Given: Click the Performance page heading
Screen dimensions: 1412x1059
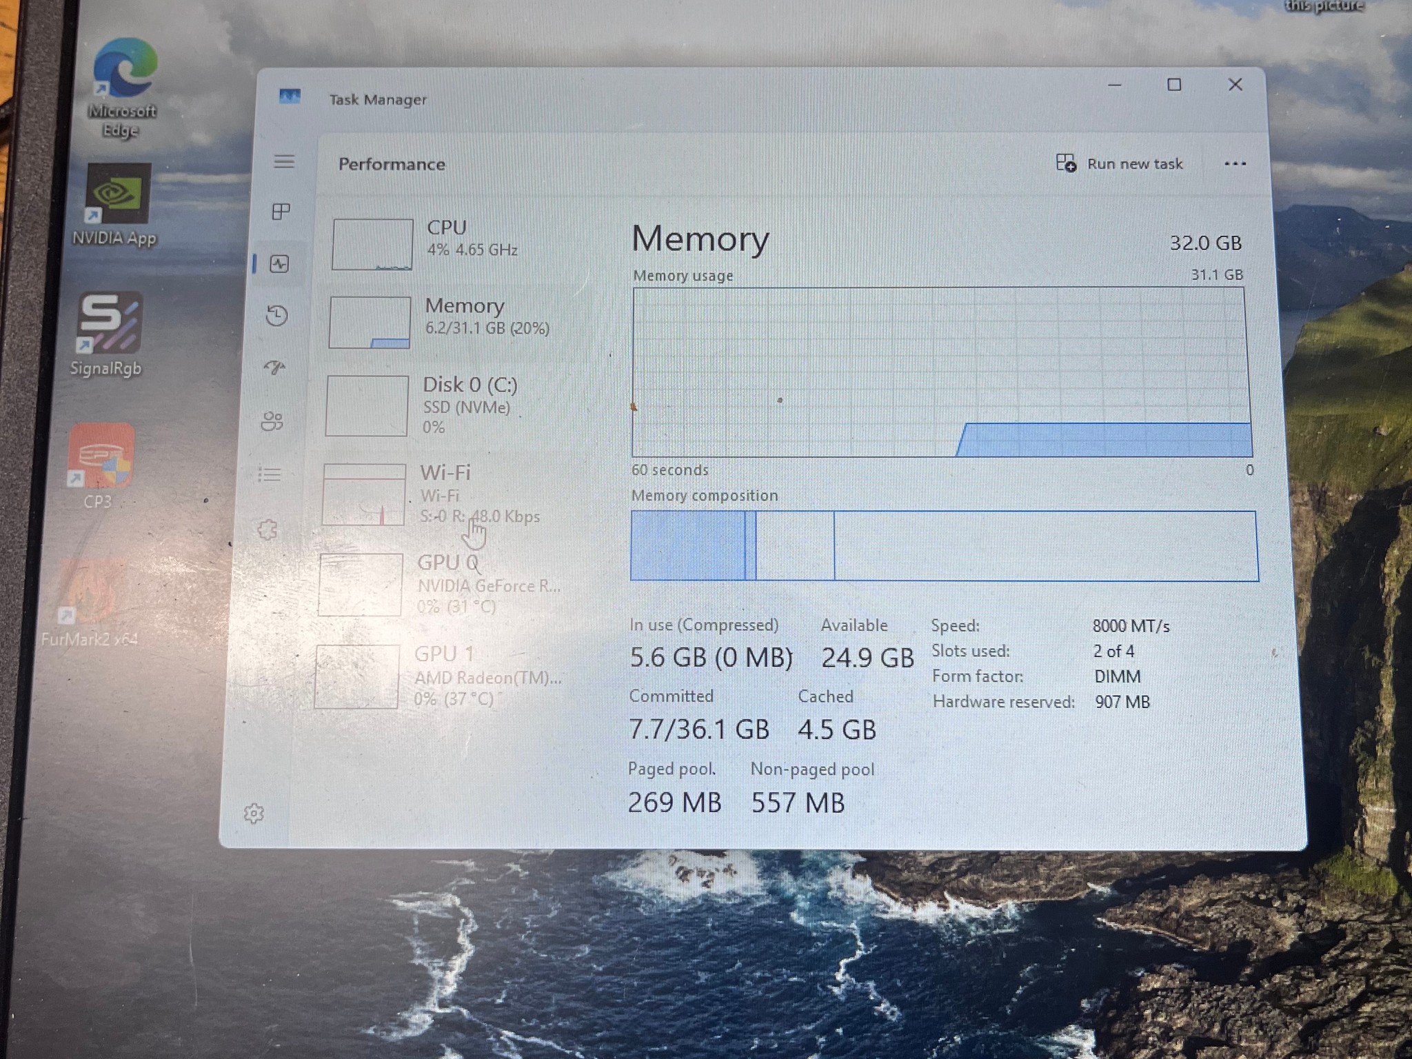Looking at the screenshot, I should pyautogui.click(x=392, y=164).
